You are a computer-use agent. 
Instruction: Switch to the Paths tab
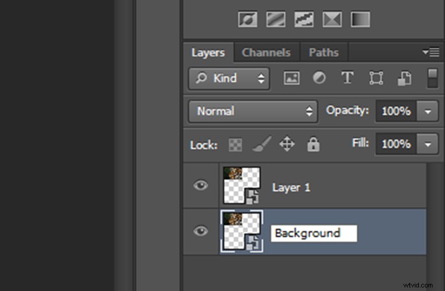coord(323,53)
